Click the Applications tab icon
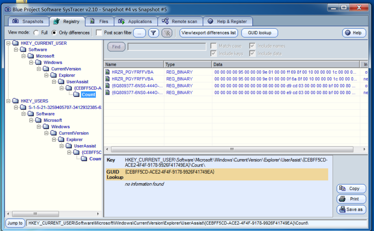 121,21
